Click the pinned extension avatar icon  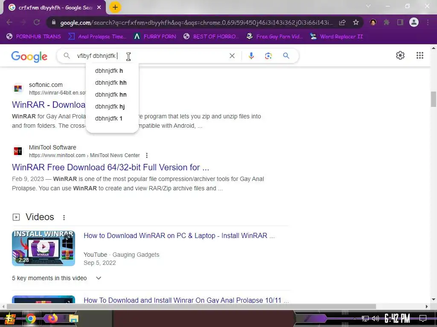pyautogui.click(x=373, y=22)
